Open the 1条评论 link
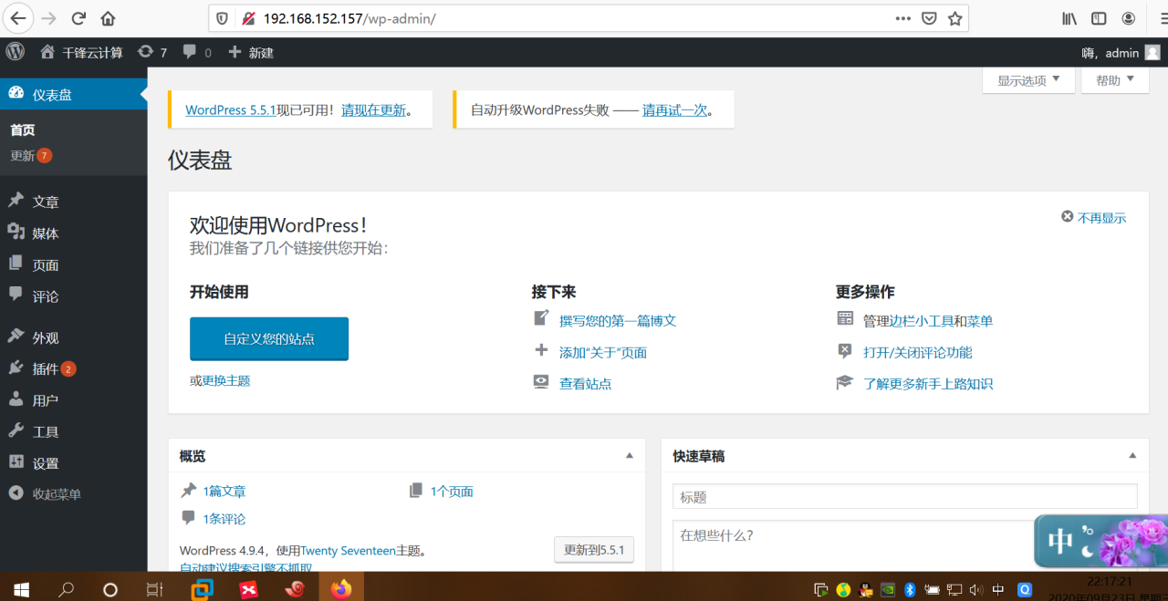The width and height of the screenshot is (1168, 601). [224, 519]
